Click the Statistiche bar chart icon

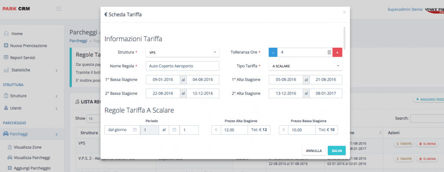[6, 70]
